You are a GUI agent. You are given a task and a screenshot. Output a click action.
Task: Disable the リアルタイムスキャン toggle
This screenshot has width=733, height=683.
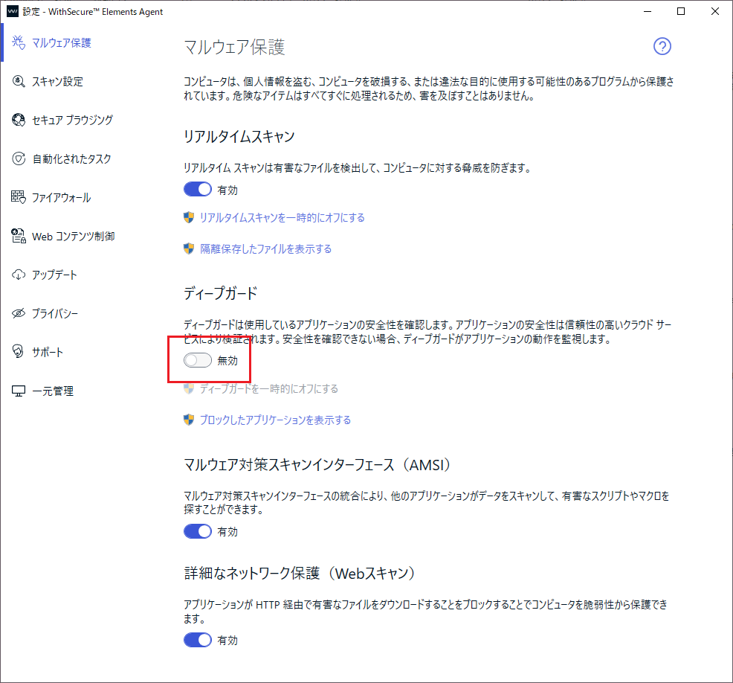[x=198, y=190]
